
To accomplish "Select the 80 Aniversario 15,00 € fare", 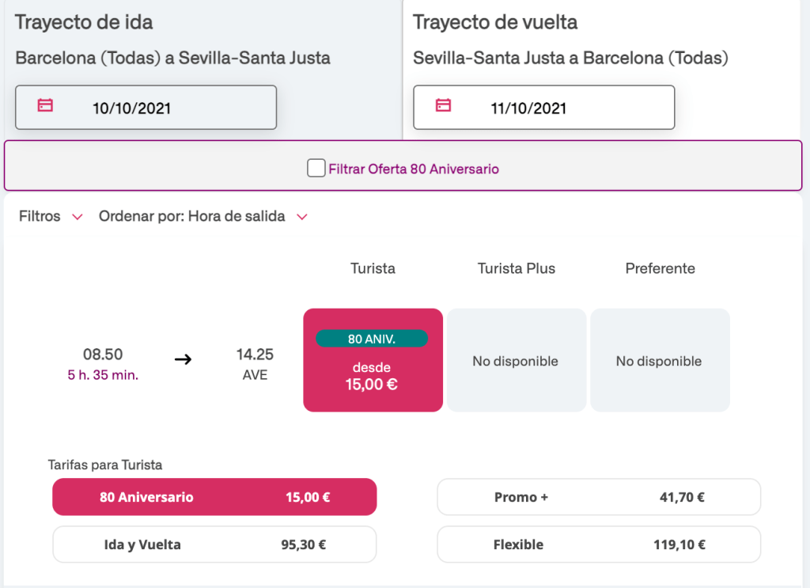I will [214, 497].
